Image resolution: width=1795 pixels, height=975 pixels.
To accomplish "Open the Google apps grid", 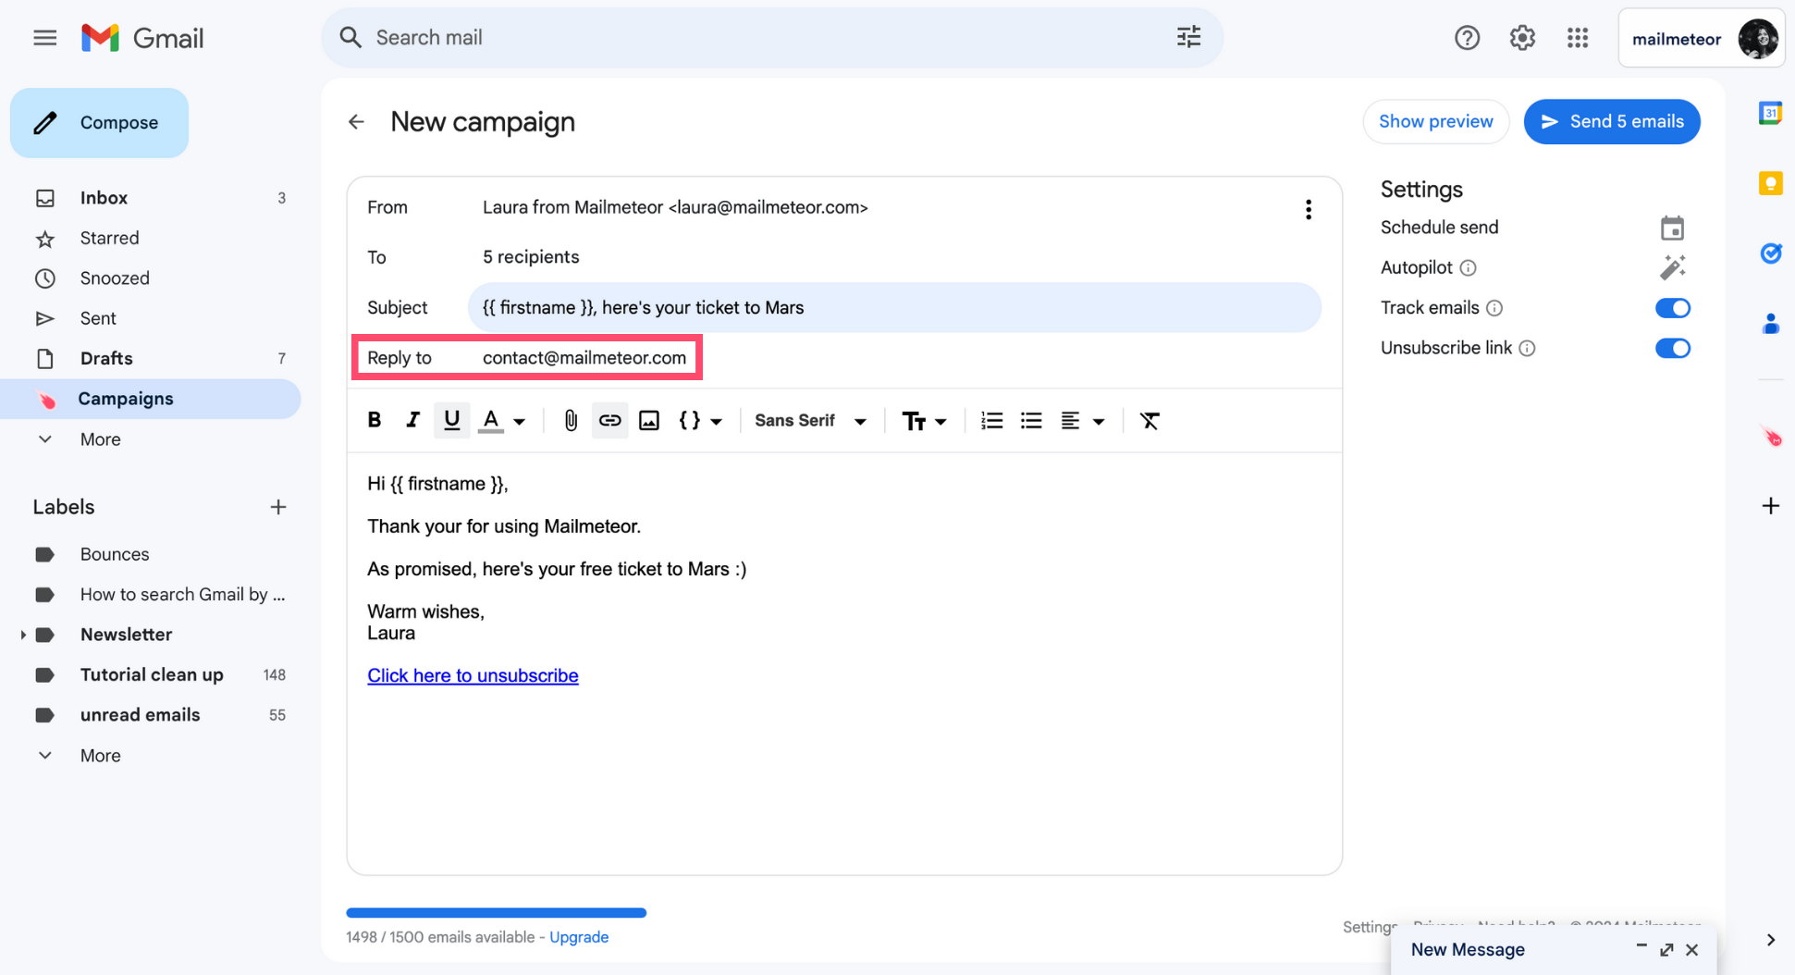I will point(1578,38).
